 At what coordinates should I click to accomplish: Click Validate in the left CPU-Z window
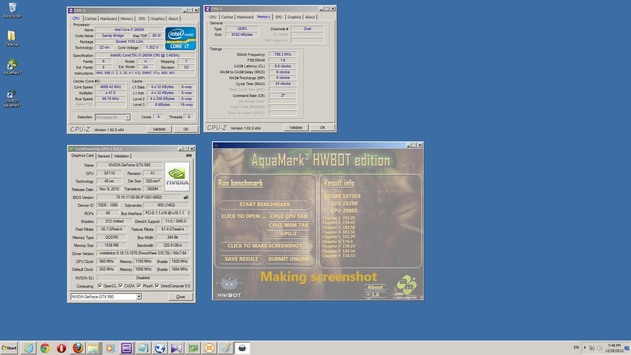point(159,129)
